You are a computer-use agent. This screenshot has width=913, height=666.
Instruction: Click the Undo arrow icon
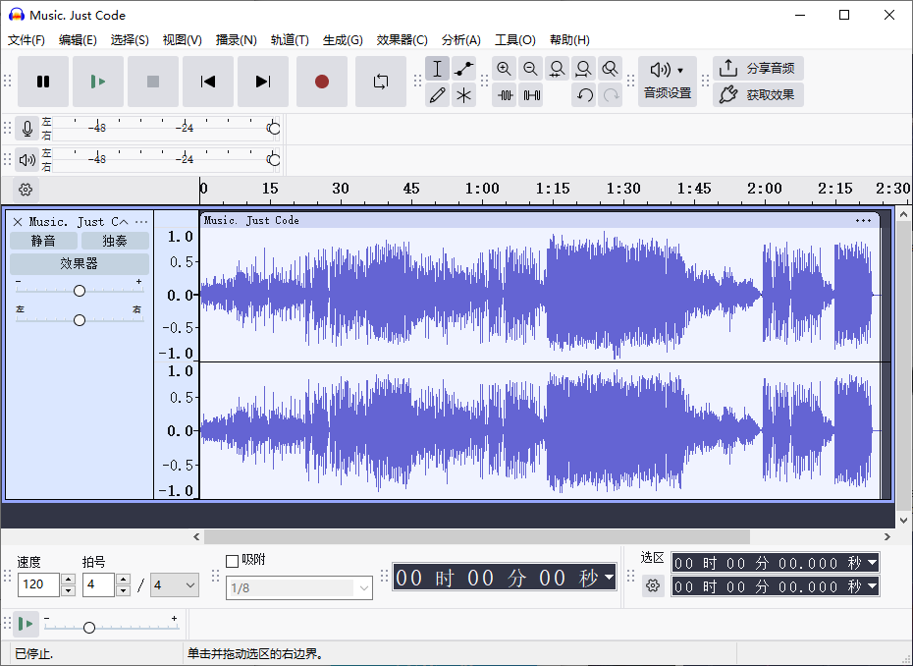point(583,95)
